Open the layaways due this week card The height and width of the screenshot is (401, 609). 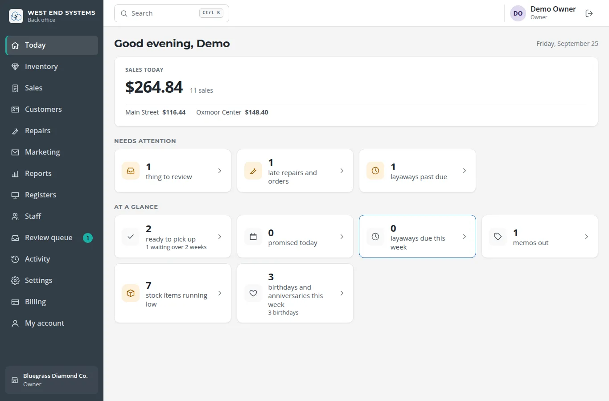(x=417, y=237)
